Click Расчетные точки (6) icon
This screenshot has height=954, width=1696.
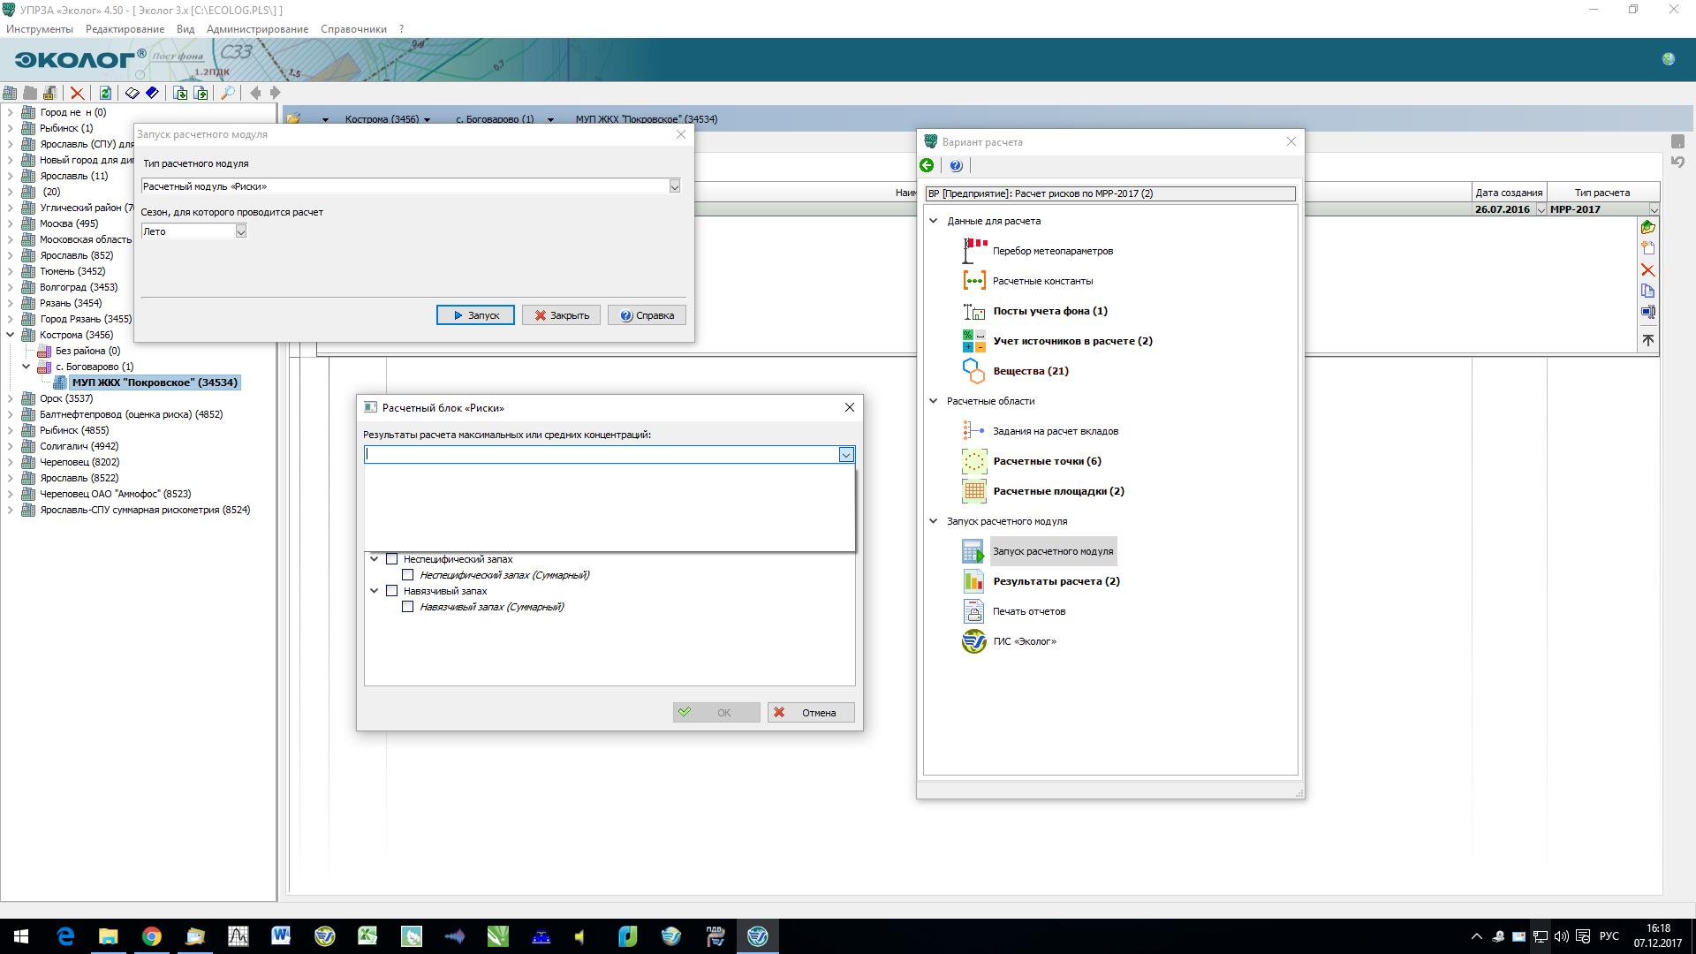(x=973, y=461)
